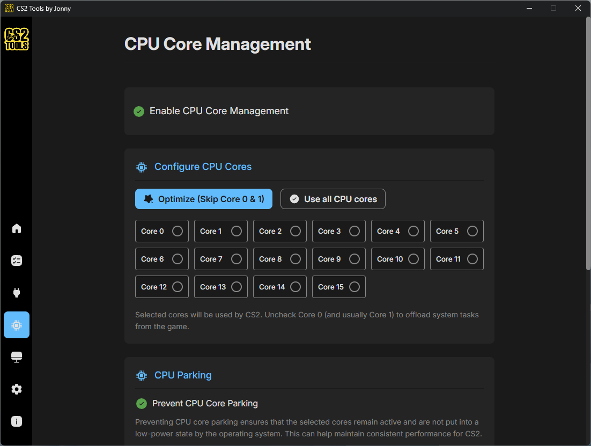This screenshot has height=446, width=591.
Task: Select the Core 15 checkbox
Action: point(354,287)
